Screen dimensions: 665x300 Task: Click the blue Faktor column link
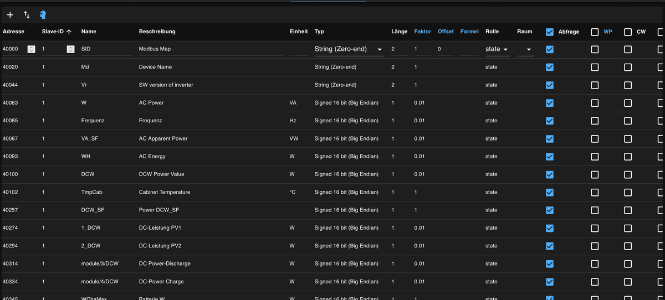[422, 32]
